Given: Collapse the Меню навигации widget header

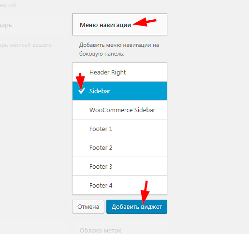Looking at the screenshot, I should tap(119, 24).
